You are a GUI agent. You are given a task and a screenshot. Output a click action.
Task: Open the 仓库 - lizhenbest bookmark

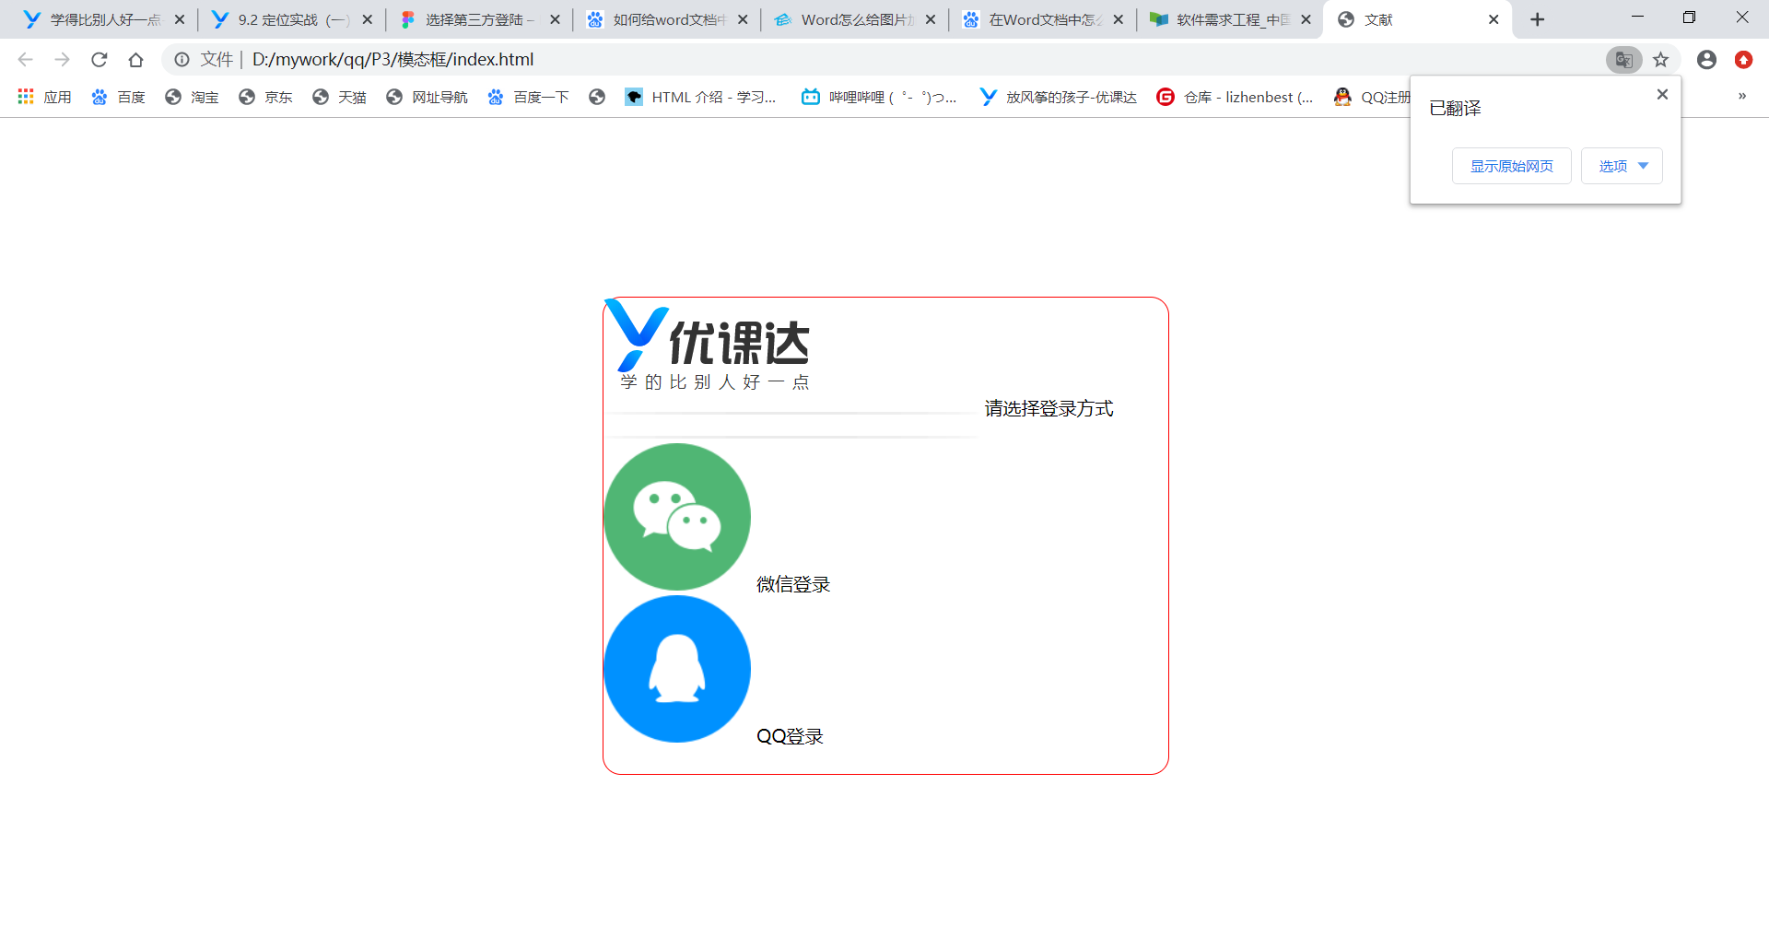click(x=1235, y=97)
